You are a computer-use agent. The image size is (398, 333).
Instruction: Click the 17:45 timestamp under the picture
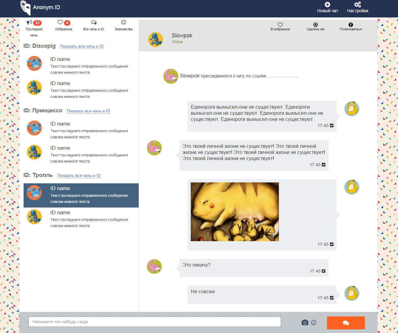(x=323, y=244)
